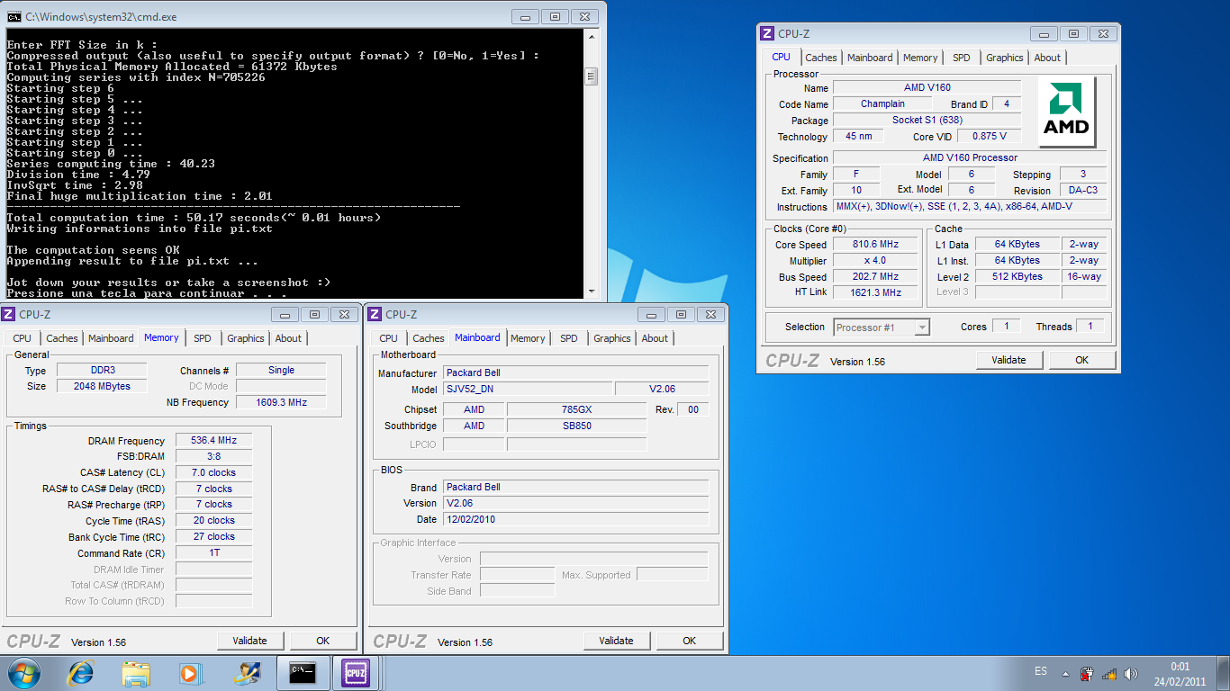Open Graphics tab in the CPU window
This screenshot has height=691, width=1230.
click(1005, 58)
